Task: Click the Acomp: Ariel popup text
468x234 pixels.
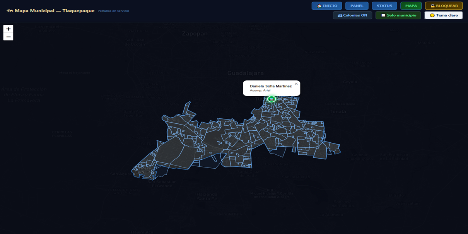Action: point(260,91)
